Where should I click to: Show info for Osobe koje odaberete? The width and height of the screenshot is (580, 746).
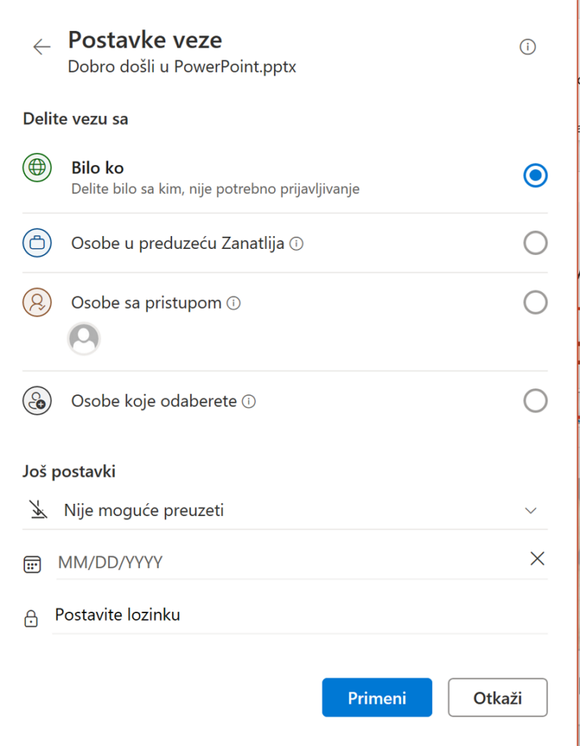pyautogui.click(x=248, y=401)
